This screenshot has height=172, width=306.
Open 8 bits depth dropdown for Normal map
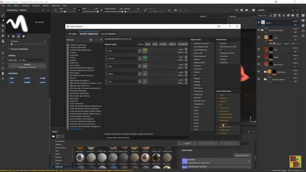181,60
